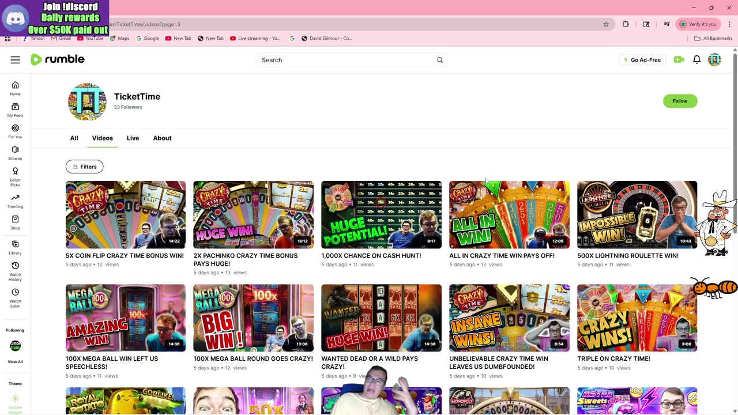Open 100X Mega Ball Round Goes Crazy title

click(253, 359)
